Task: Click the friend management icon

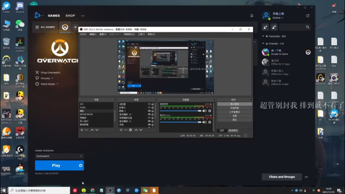Action: tap(274, 27)
